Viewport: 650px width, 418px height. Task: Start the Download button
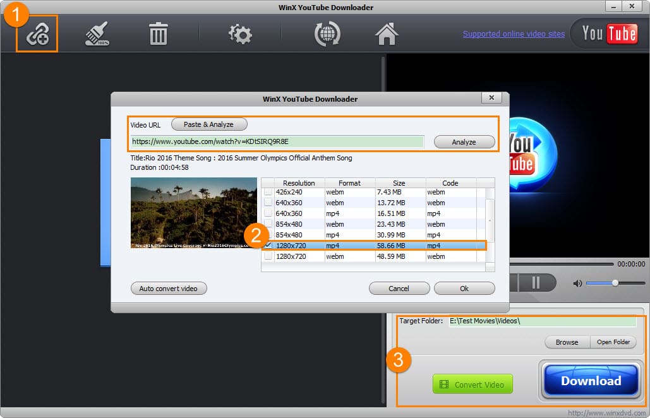pos(591,381)
